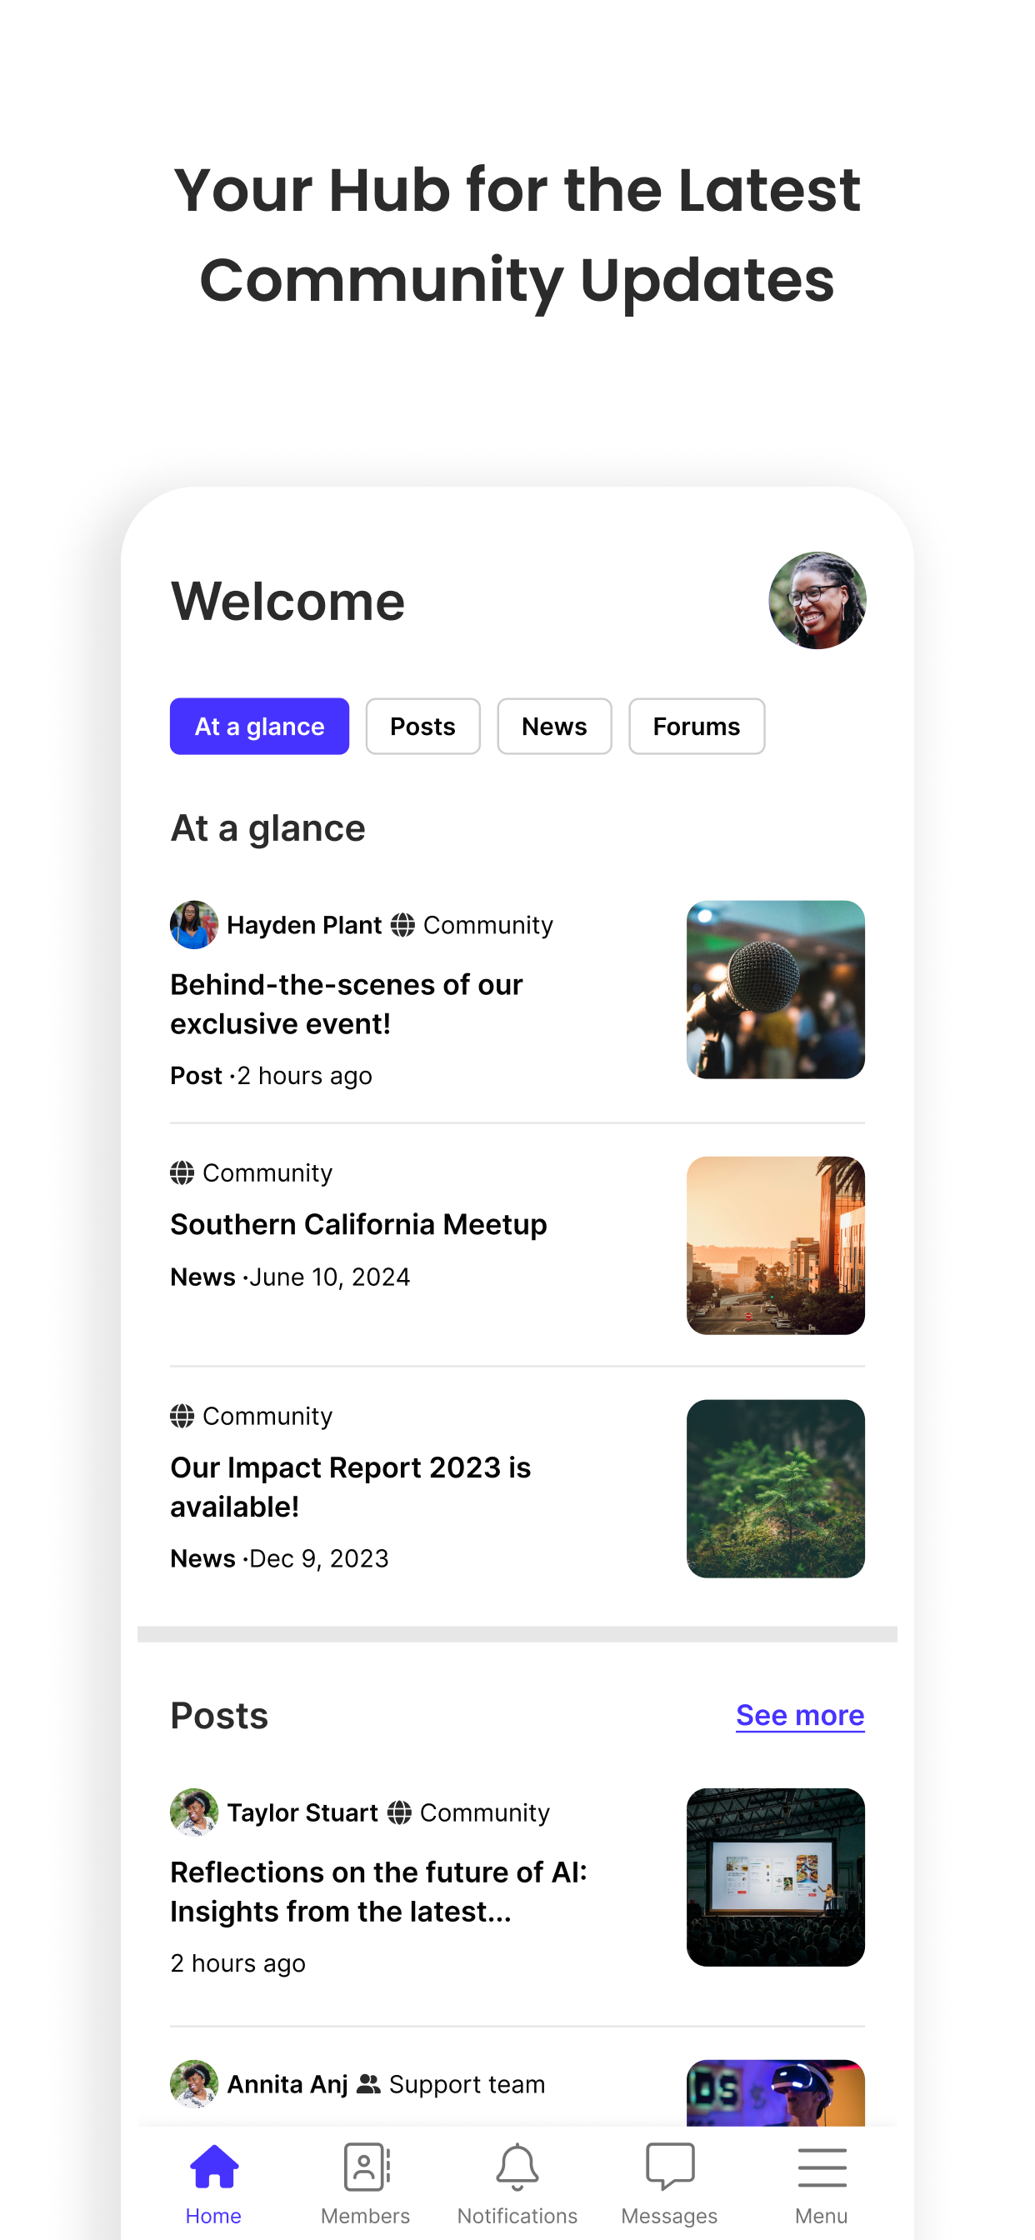Click 'Support team' label
The image size is (1035, 2240).
coord(467,2084)
